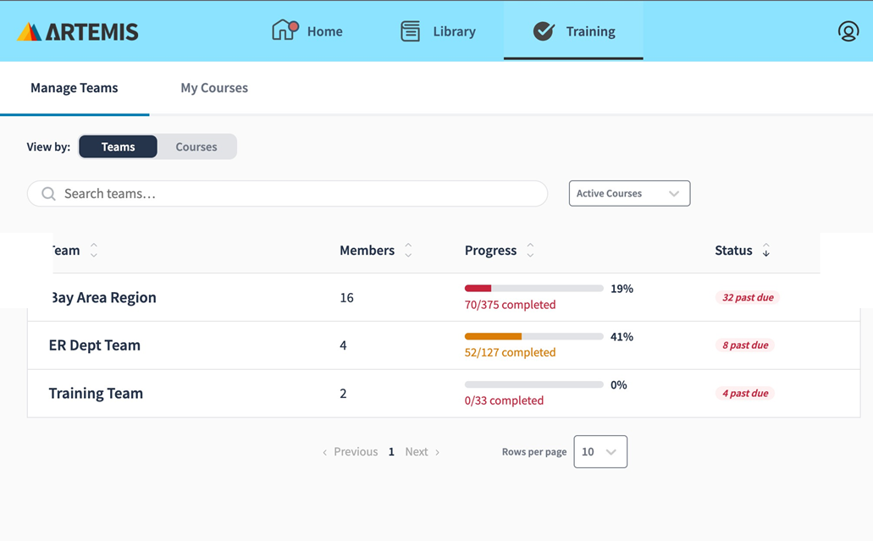This screenshot has height=541, width=873.
Task: Click the Artemis logo
Action: tap(77, 32)
